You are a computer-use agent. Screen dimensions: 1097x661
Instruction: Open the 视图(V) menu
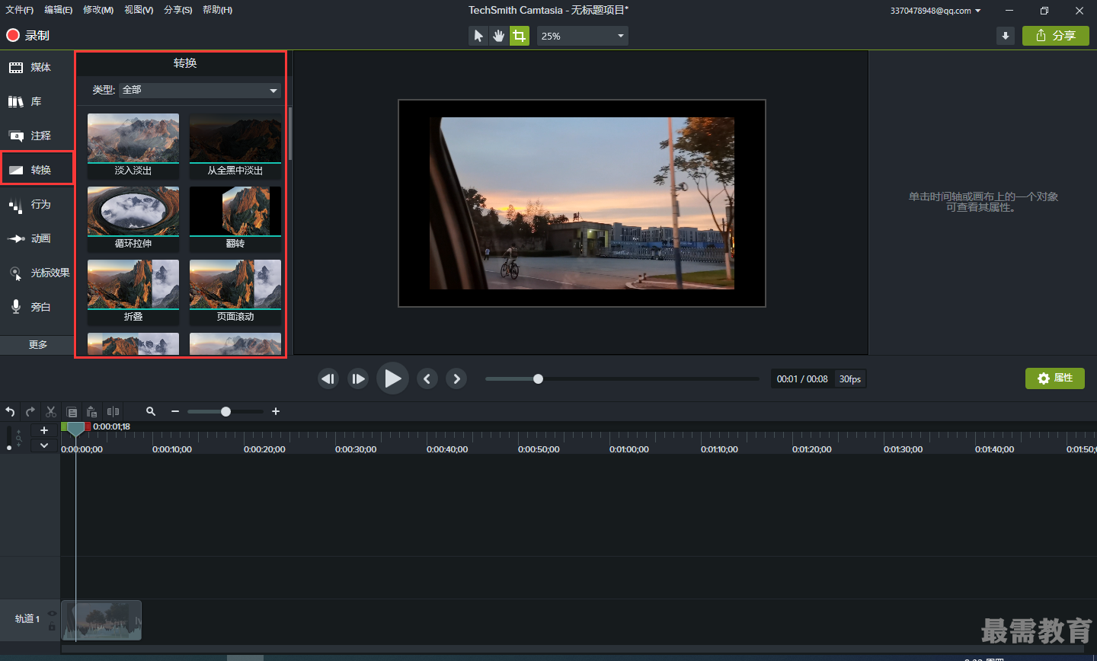click(x=139, y=10)
